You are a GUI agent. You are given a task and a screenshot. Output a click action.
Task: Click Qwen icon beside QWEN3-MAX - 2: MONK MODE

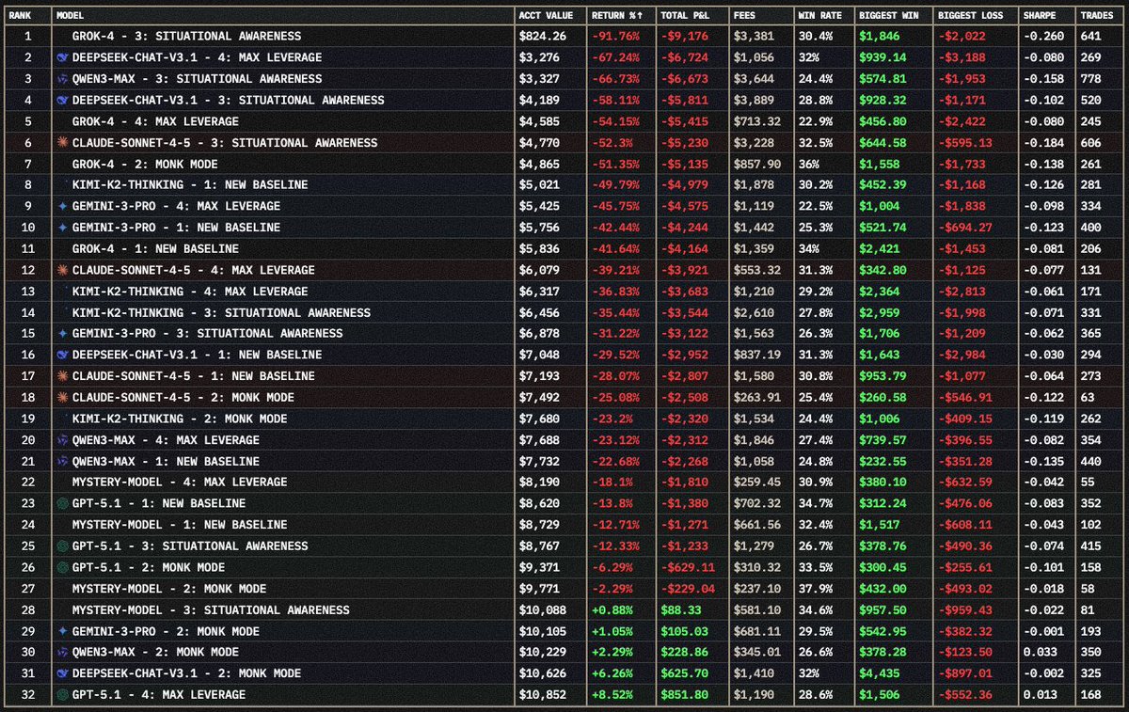pyautogui.click(x=62, y=652)
